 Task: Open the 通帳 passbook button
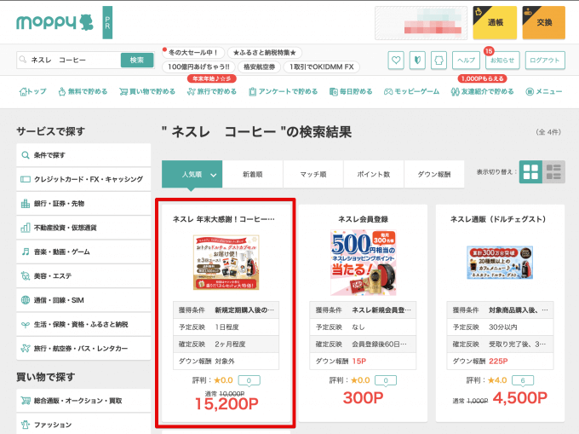click(495, 22)
